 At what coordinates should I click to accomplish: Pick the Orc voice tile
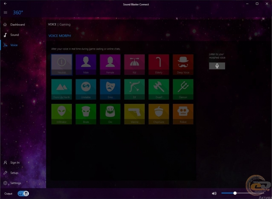pyautogui.click(x=110, y=114)
